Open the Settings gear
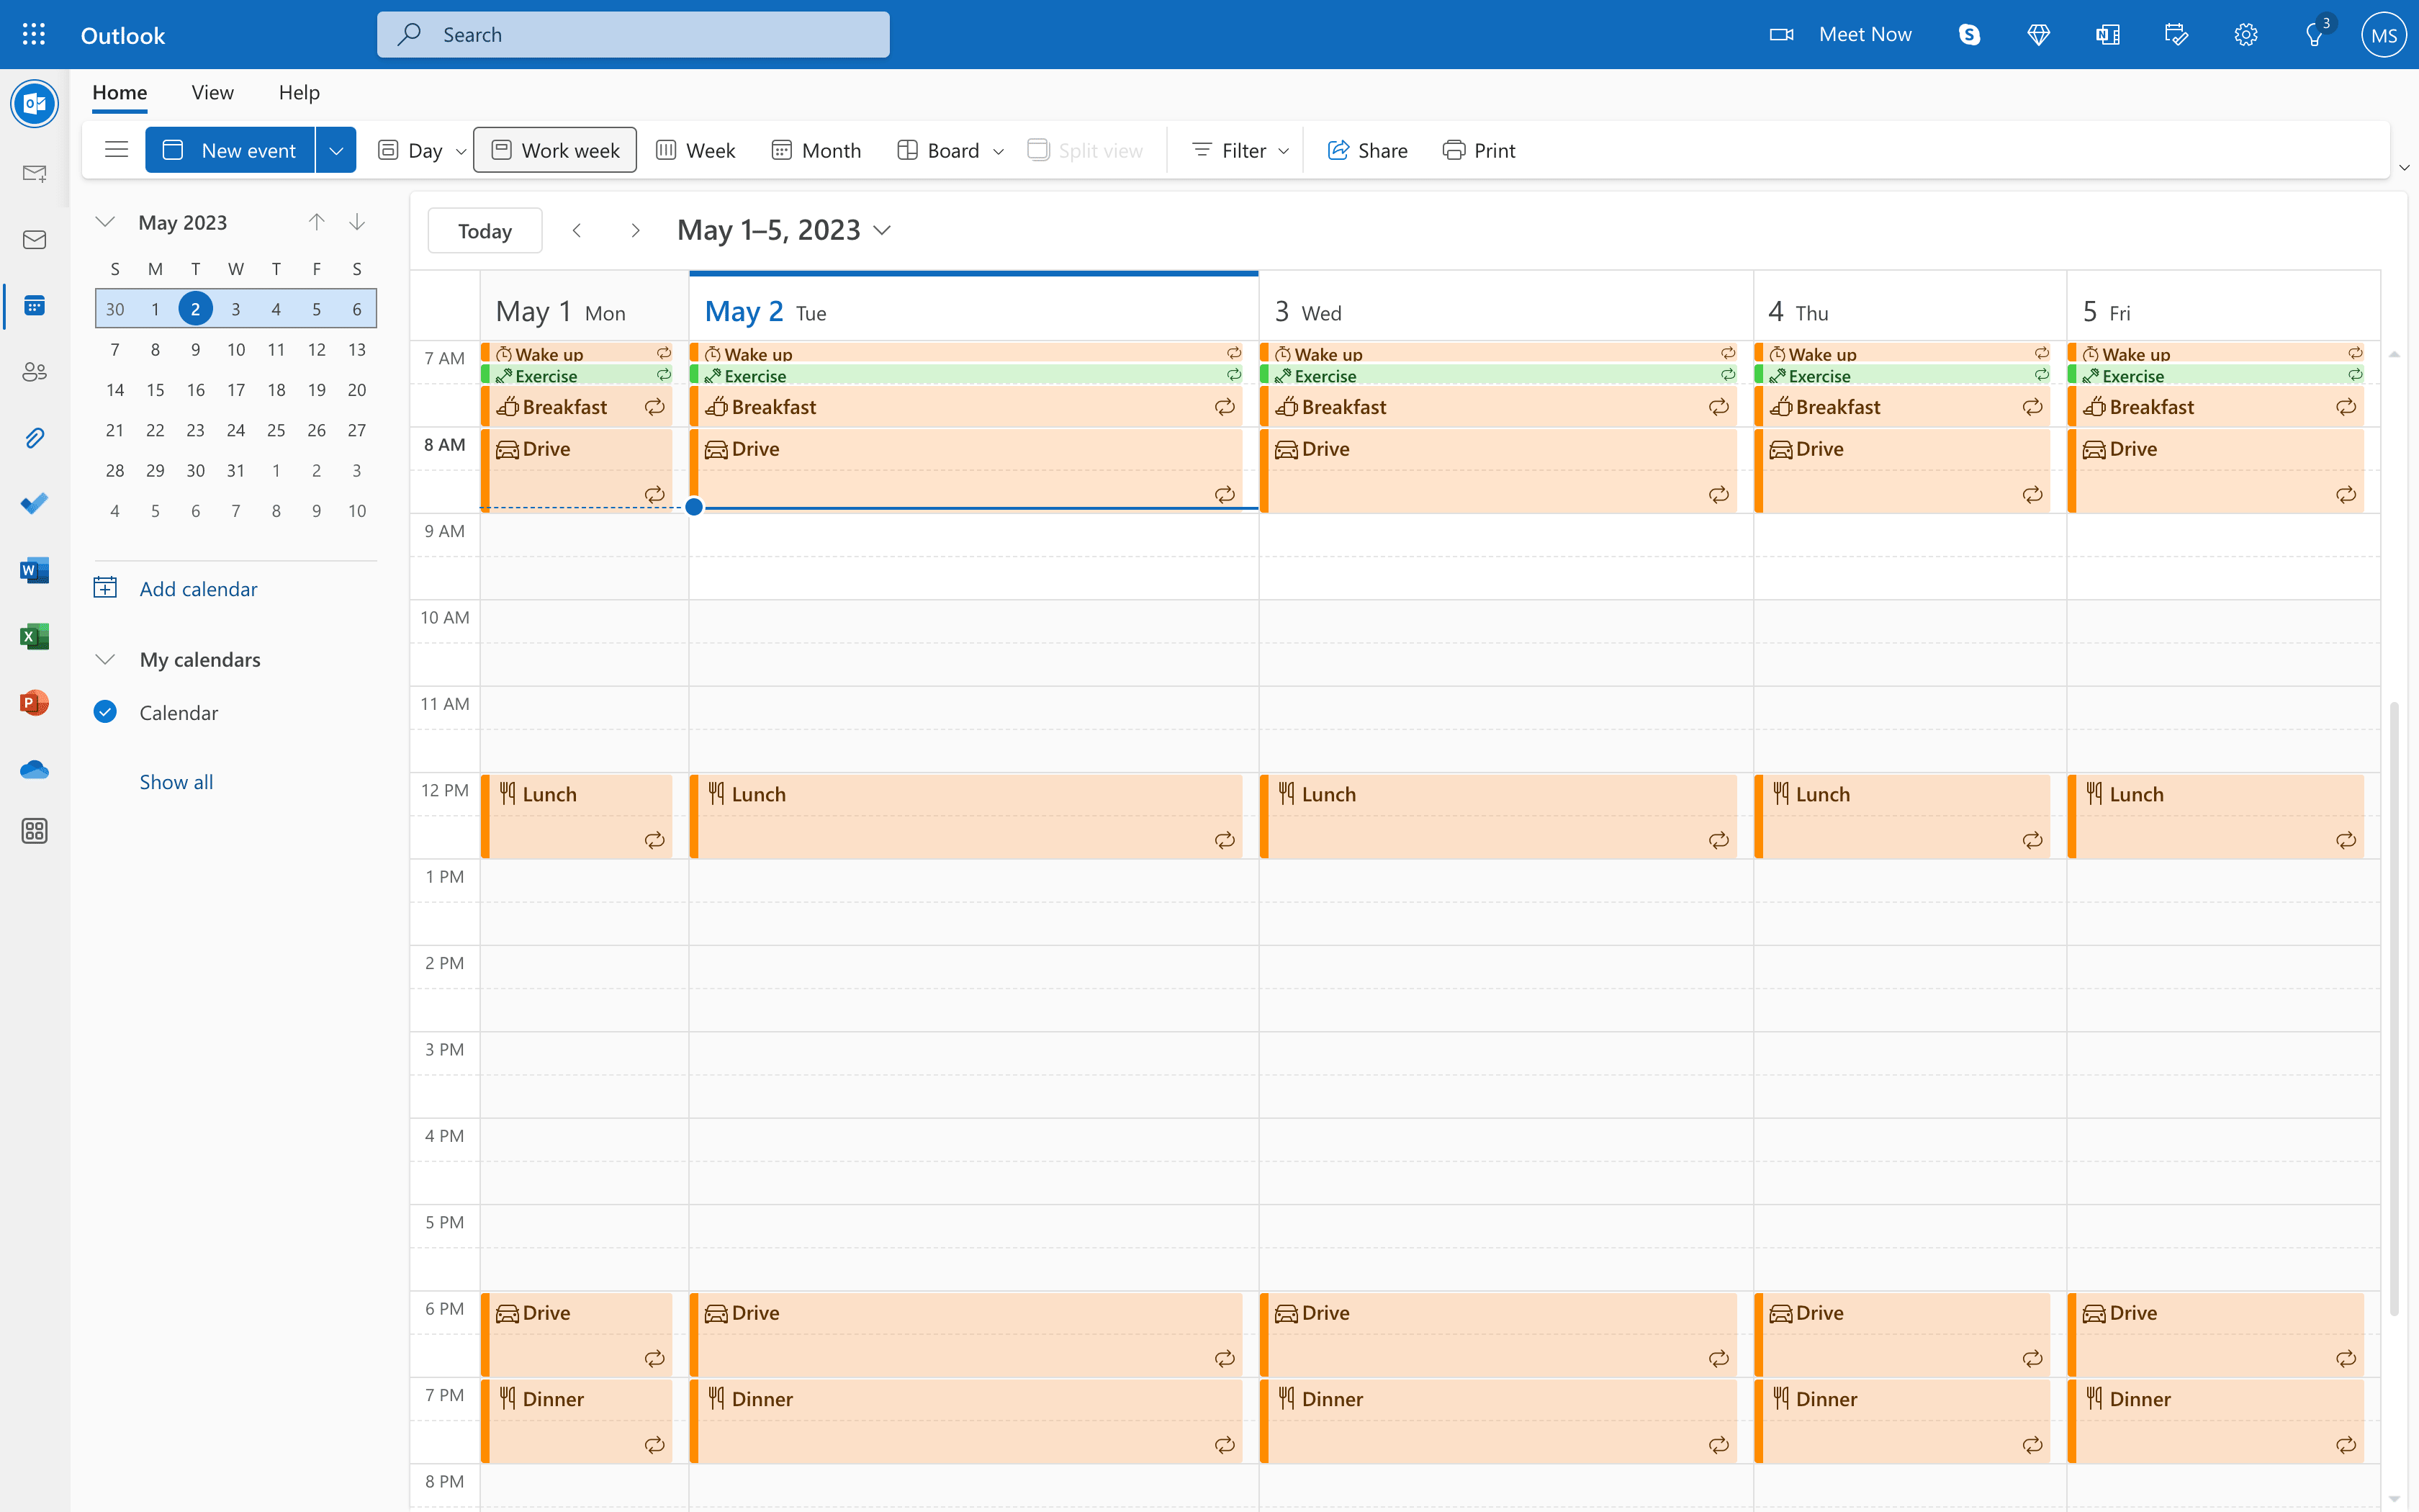This screenshot has height=1512, width=2419. point(2246,34)
